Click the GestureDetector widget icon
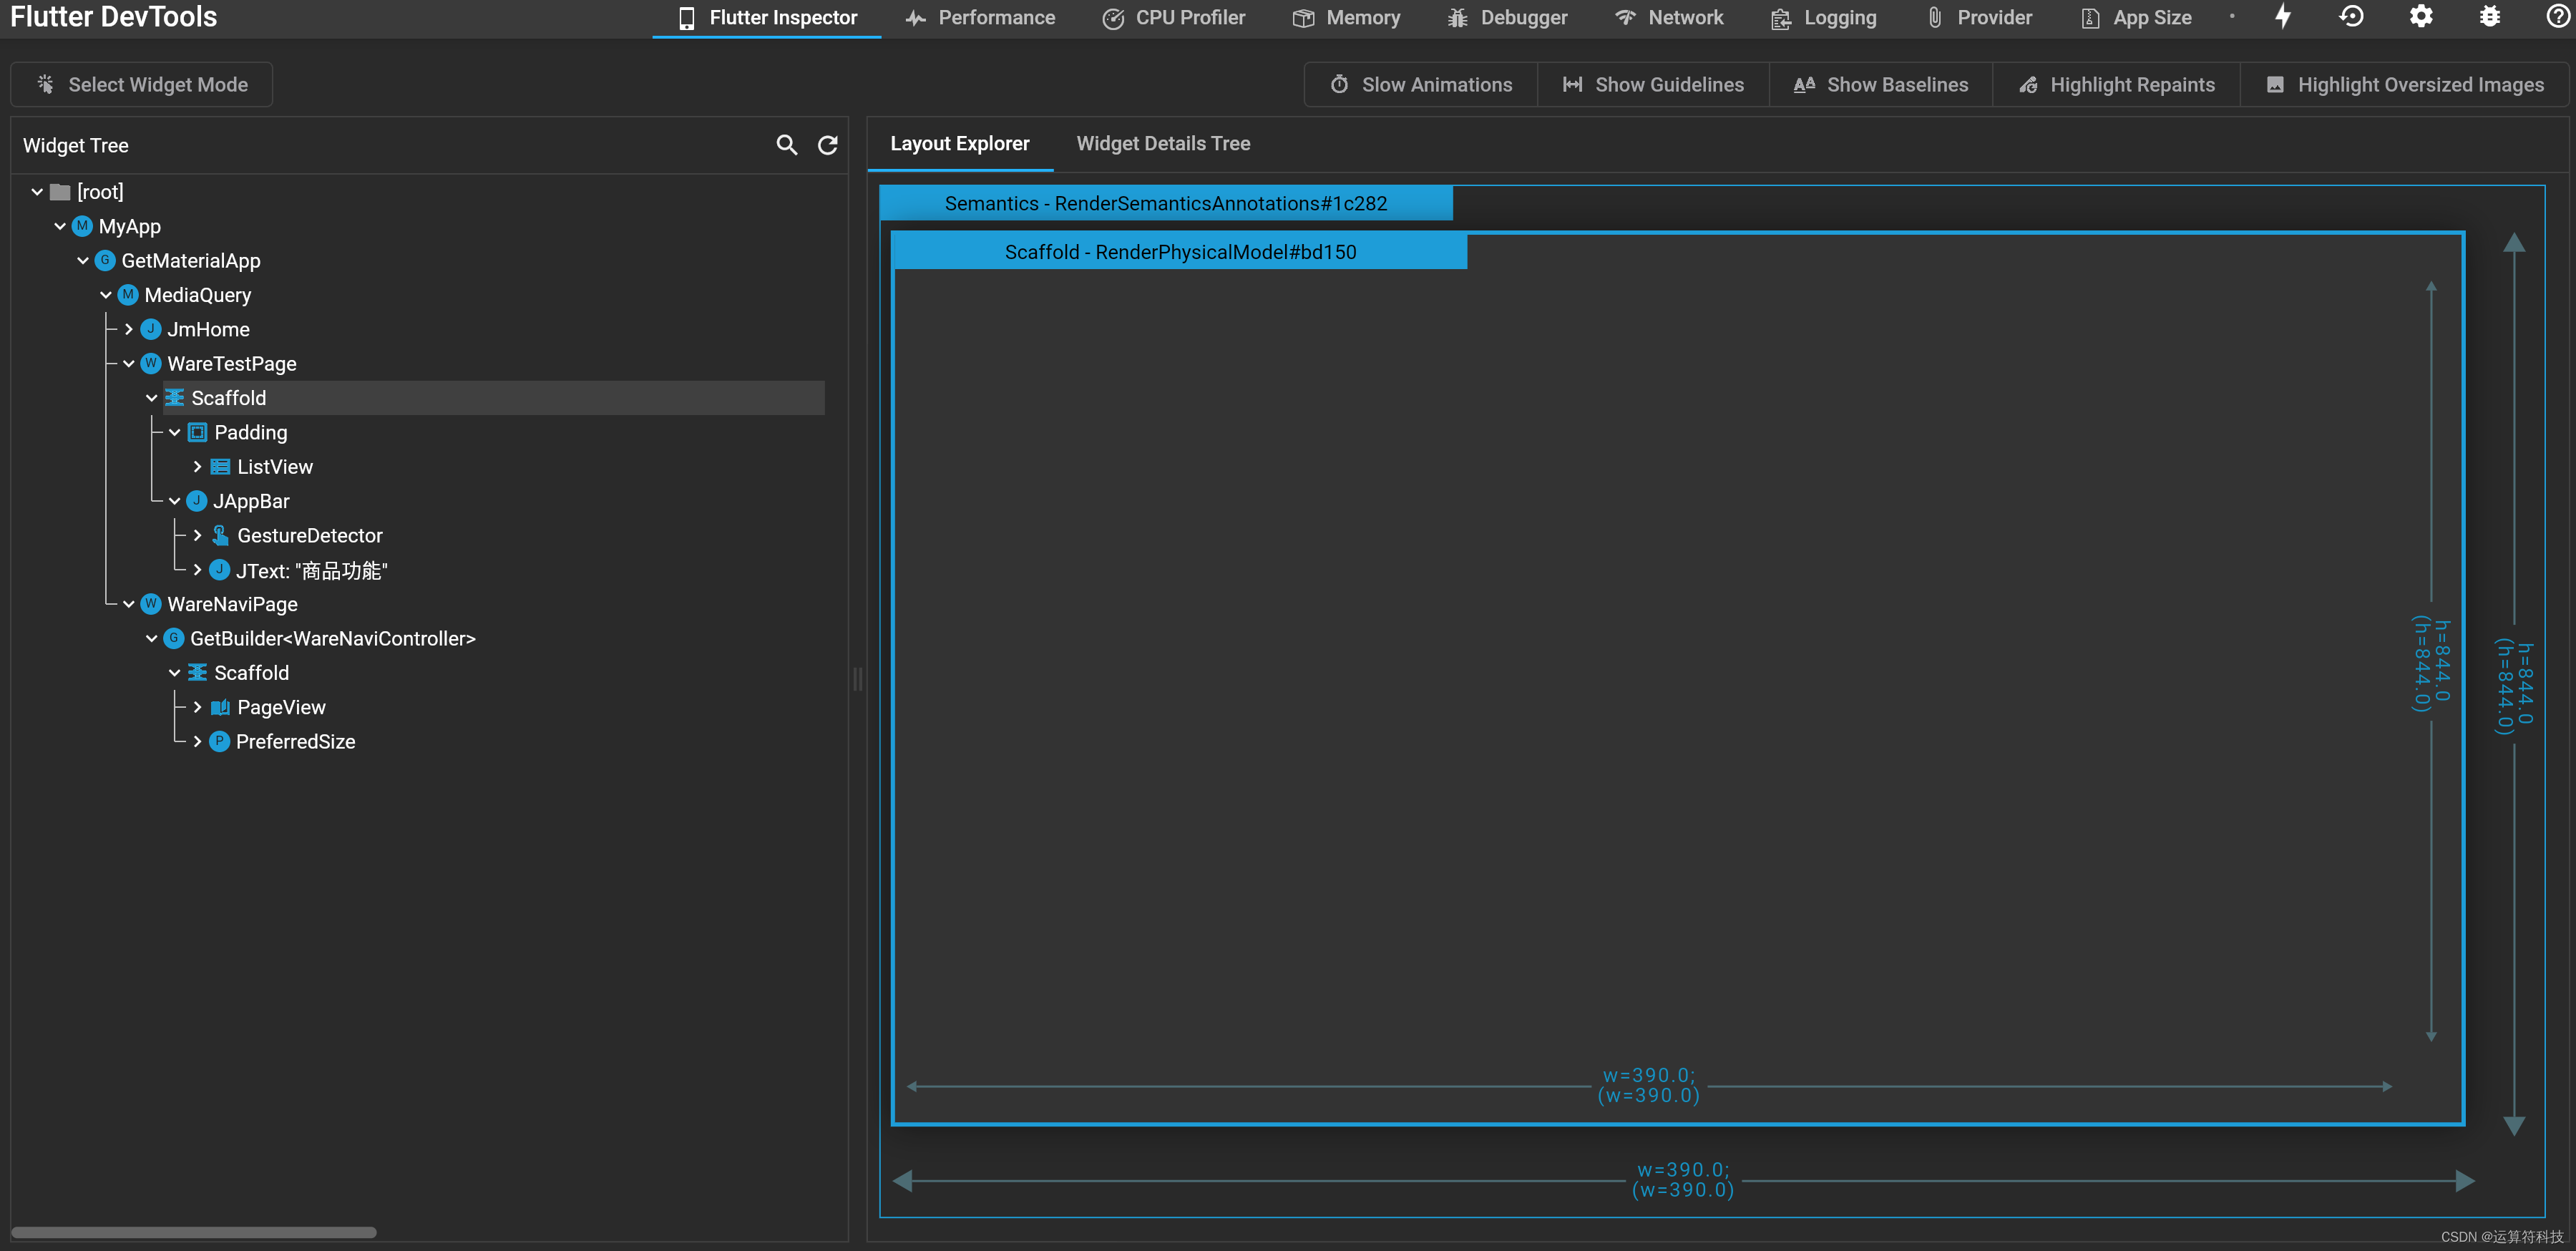Viewport: 2576px width, 1251px height. point(220,536)
